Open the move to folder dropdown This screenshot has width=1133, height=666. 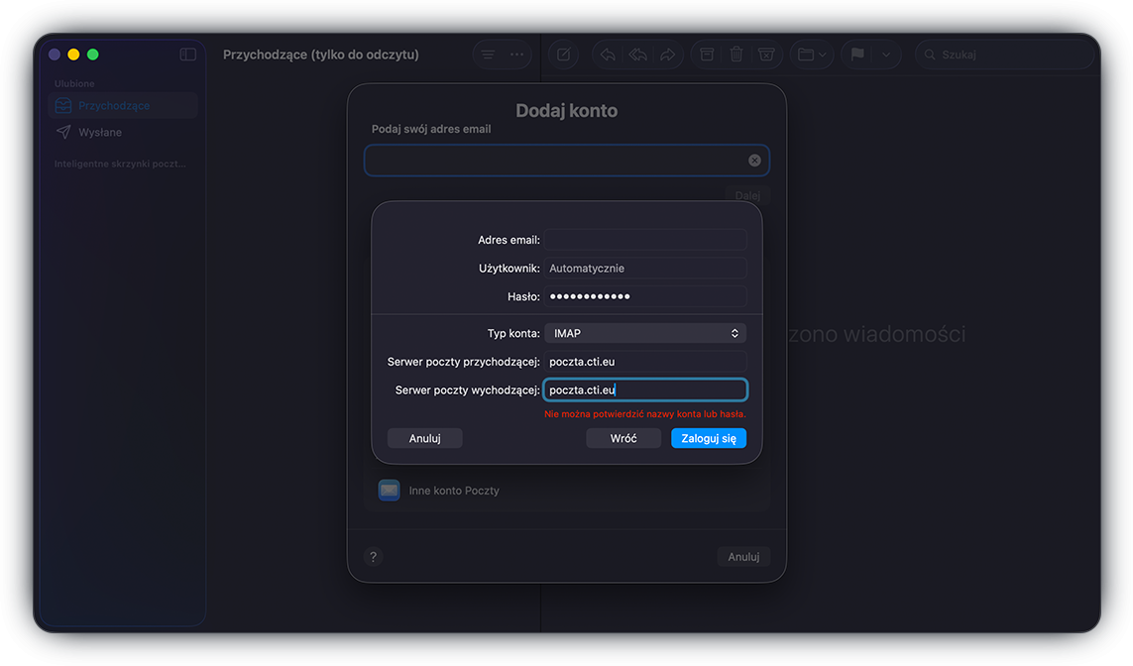811,55
